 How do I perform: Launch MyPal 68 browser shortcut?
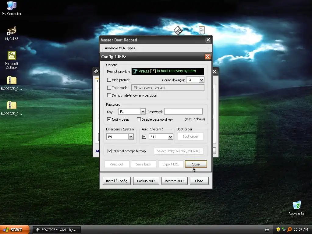[12, 34]
